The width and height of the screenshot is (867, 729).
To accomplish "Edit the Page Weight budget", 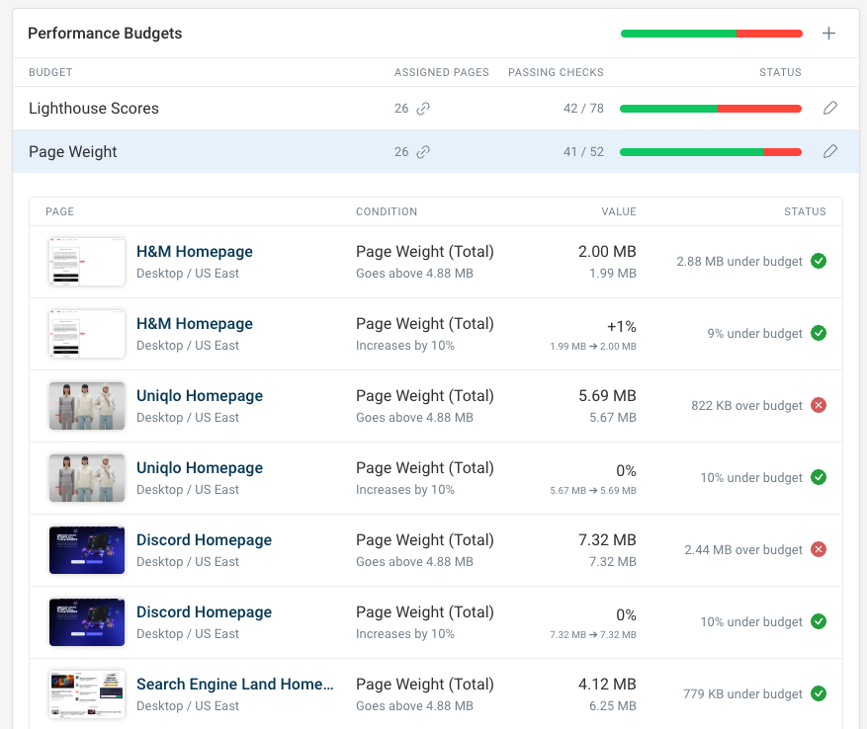I will click(x=829, y=152).
